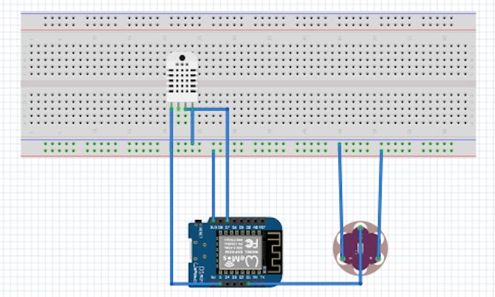Select the white DHT22 sensor component

pos(182,76)
